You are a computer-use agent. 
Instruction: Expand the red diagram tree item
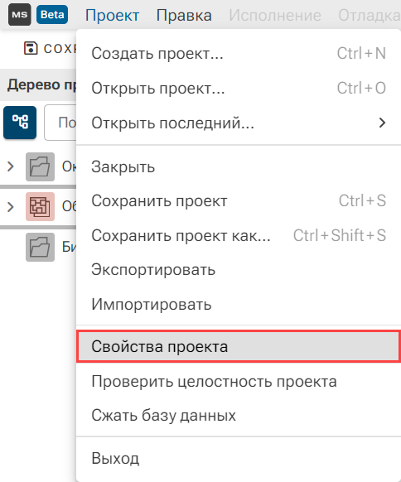click(x=11, y=207)
